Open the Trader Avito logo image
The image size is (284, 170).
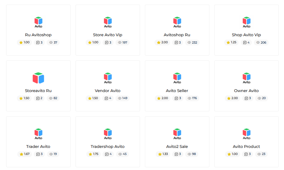pyautogui.click(x=38, y=134)
